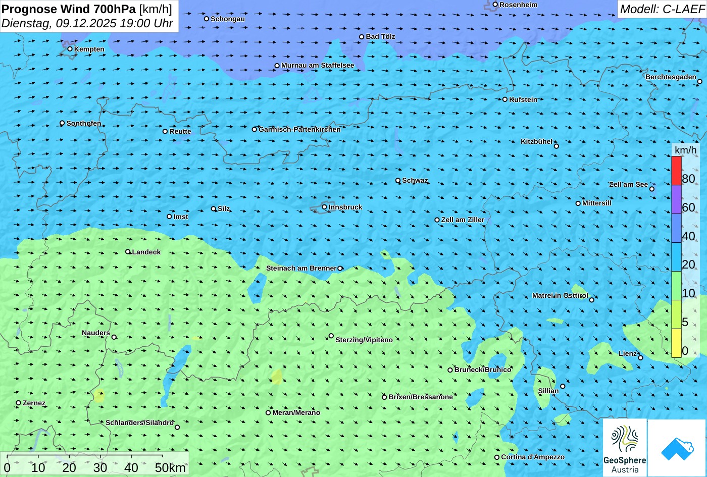The height and width of the screenshot is (477, 707).
Task: Click the 'Meran/Merano' label
Action: click(296, 413)
